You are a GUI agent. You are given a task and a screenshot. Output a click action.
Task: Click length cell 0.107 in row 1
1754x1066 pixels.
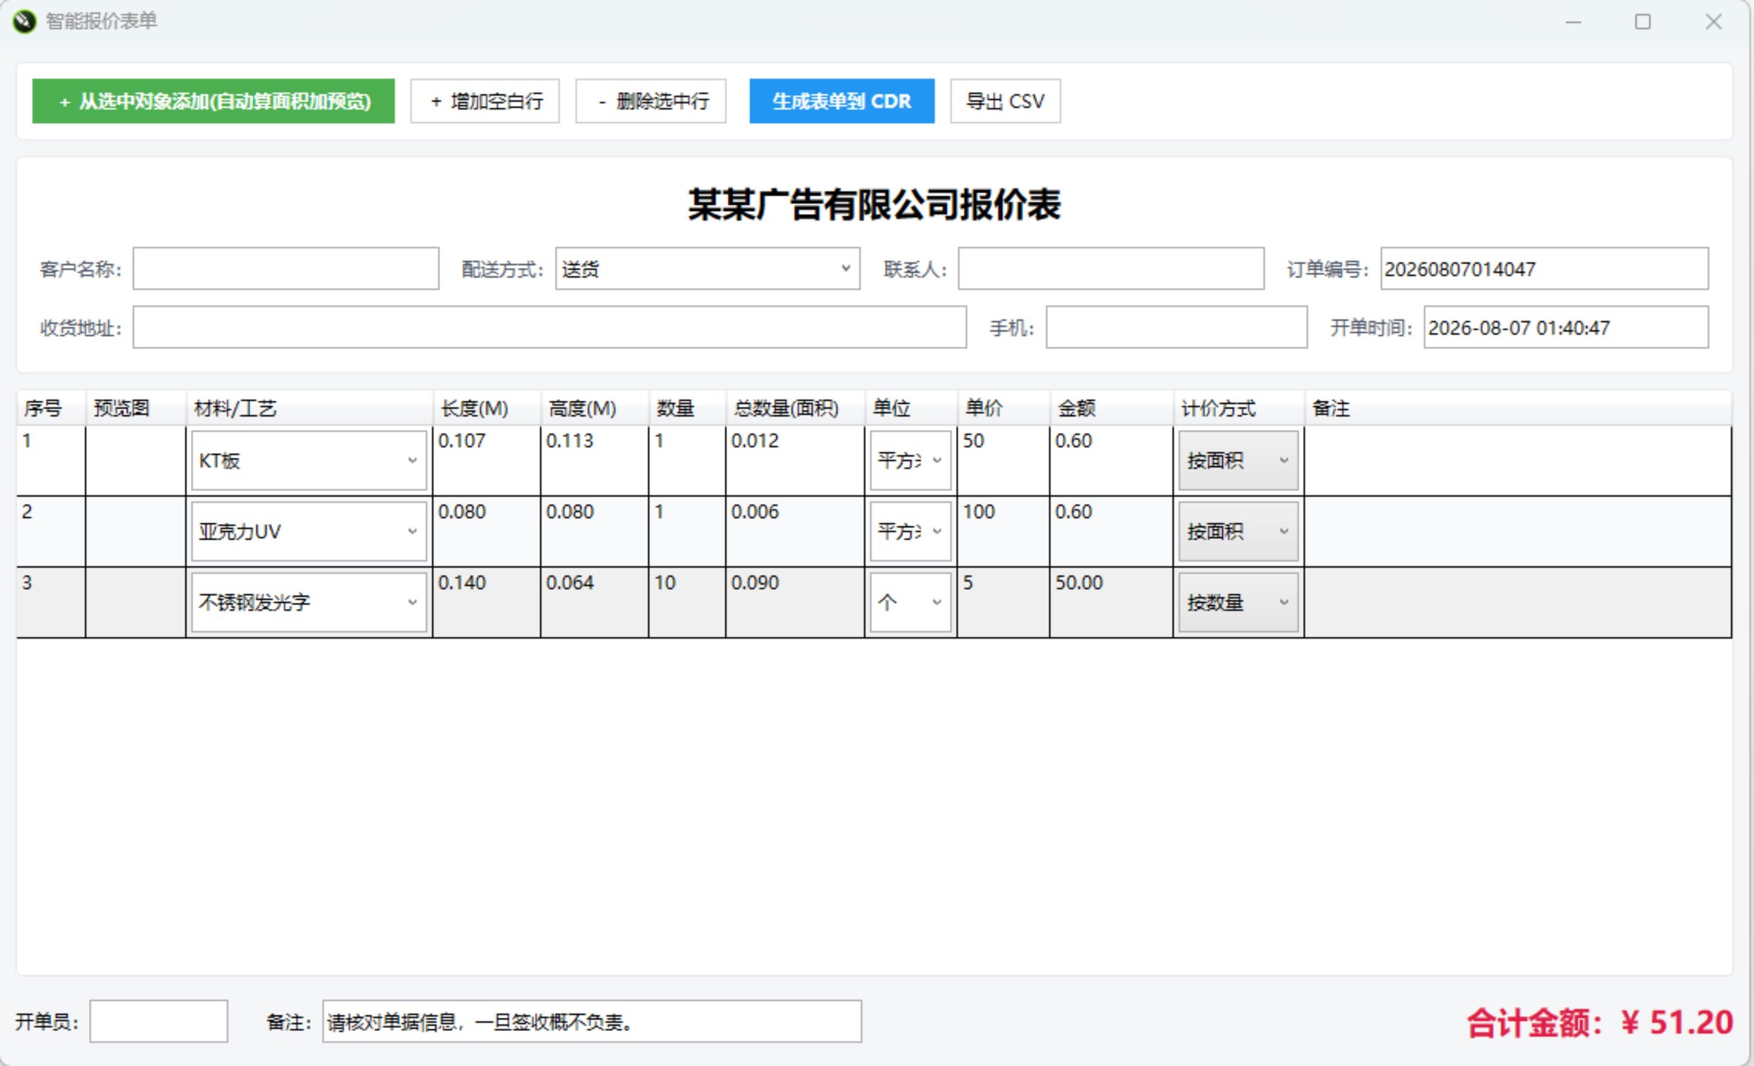(x=487, y=460)
